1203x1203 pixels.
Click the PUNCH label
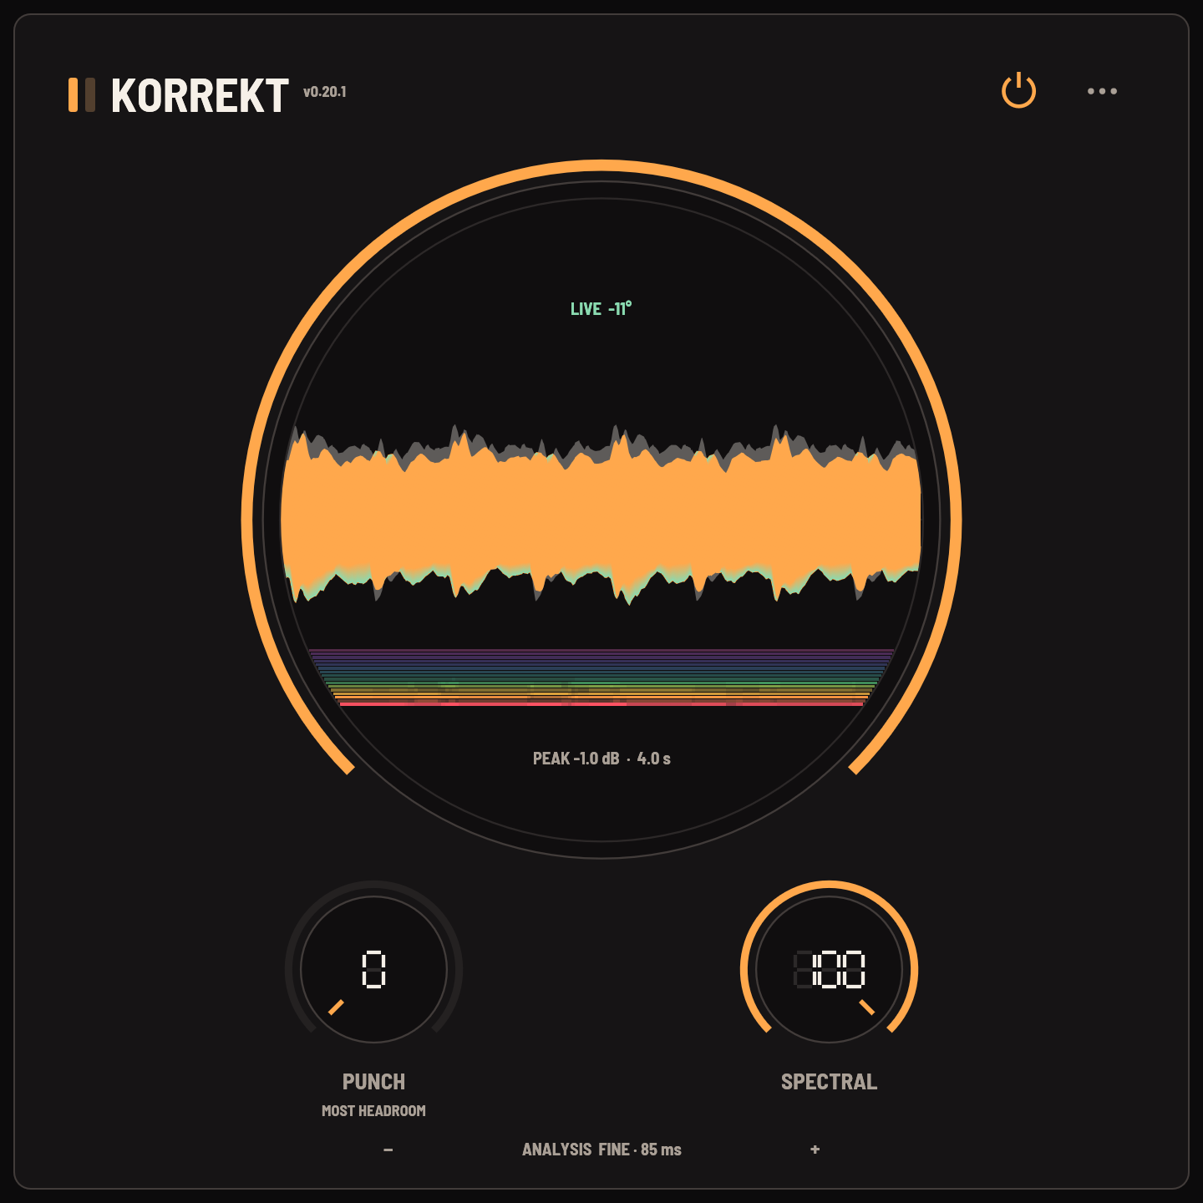[x=373, y=1082]
